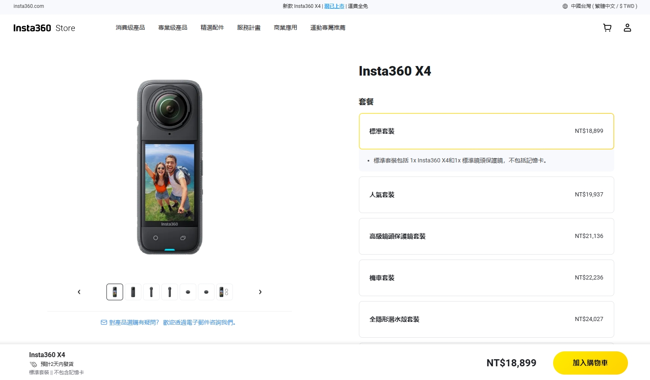Go to previous thumbnail with left arrow
650x380 pixels.
click(x=79, y=292)
